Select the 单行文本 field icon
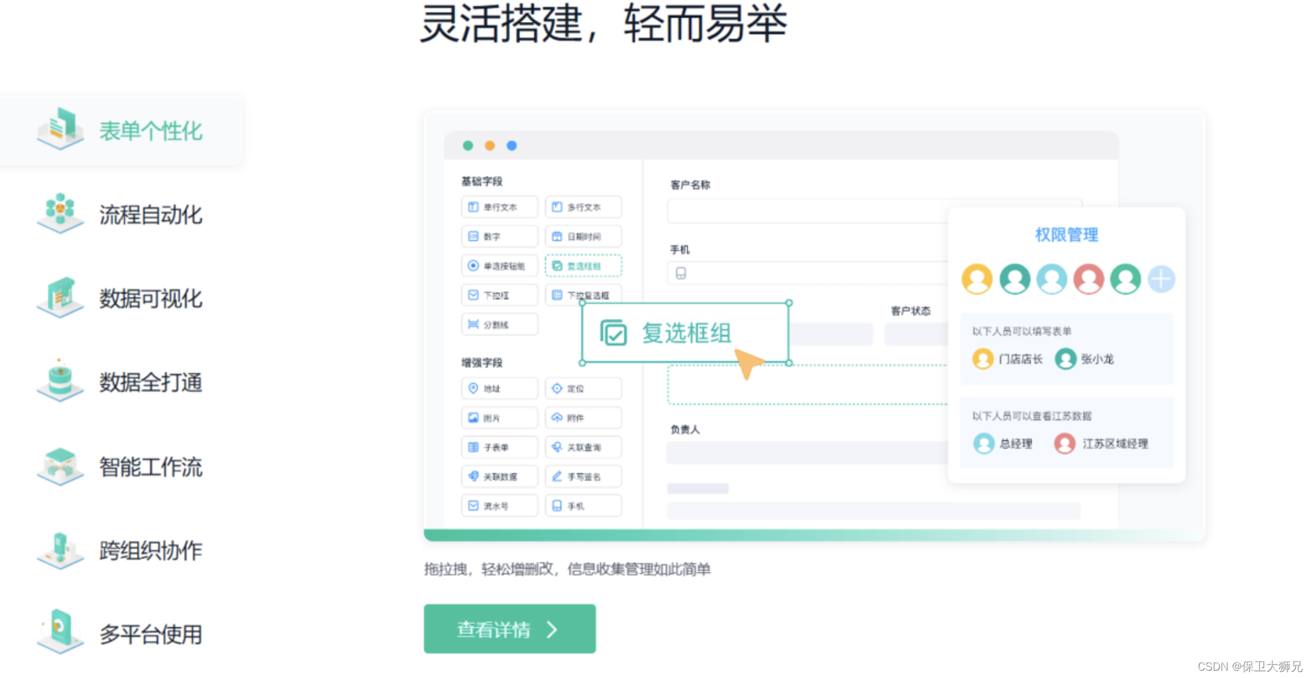The width and height of the screenshot is (1312, 678). pyautogui.click(x=473, y=207)
